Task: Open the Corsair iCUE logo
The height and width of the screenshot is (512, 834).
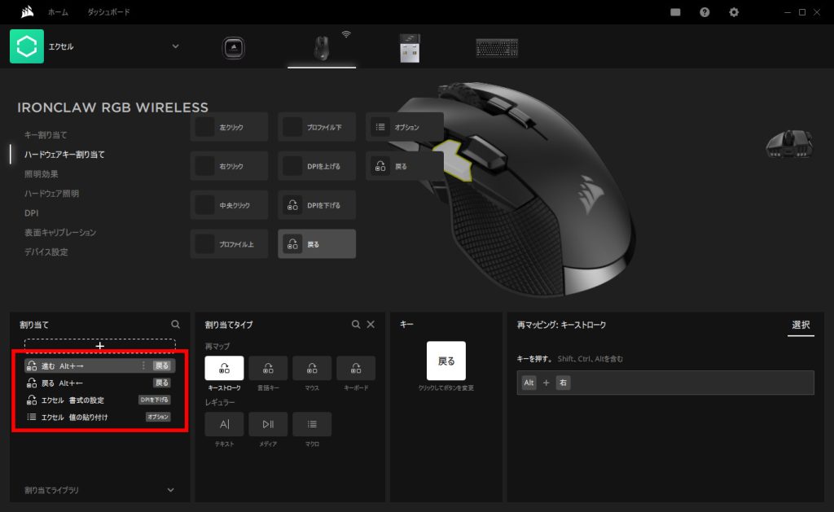Action: pyautogui.click(x=27, y=11)
